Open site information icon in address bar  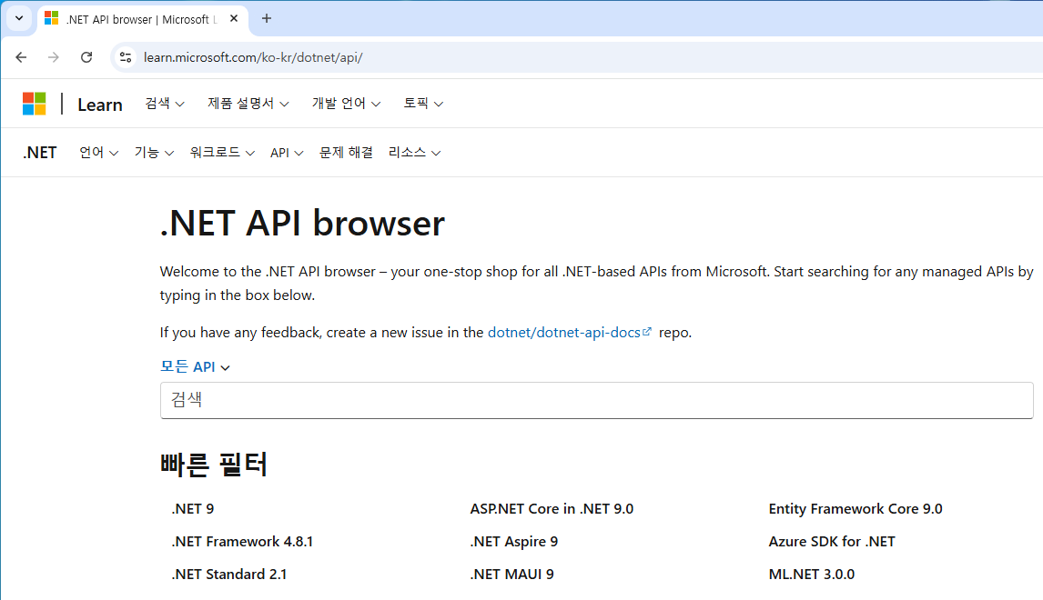click(125, 56)
